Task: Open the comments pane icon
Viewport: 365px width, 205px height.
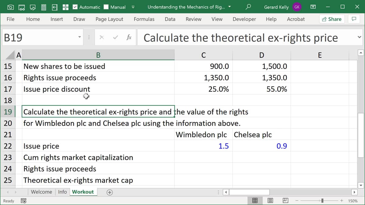Action: click(354, 19)
